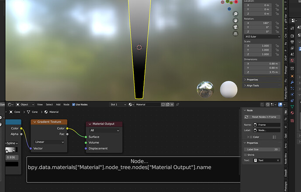Toggle the lock for Rotation X

pyautogui.click(x=277, y=23)
